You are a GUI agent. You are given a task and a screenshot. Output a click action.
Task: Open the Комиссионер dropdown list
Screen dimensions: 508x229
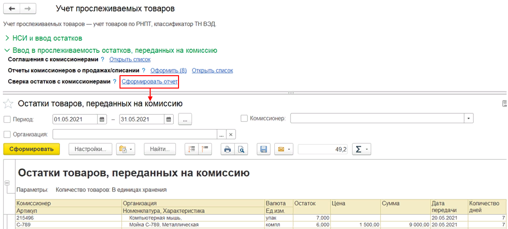[469, 119]
